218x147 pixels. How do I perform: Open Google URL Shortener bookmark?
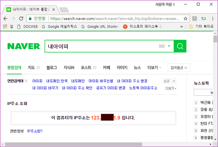tap(100, 26)
